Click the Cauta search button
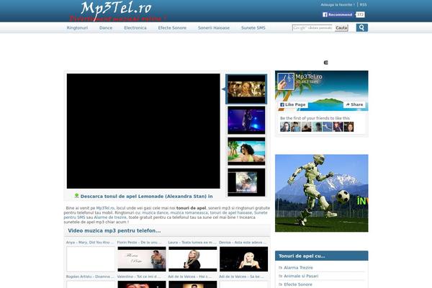Image resolution: width=432 pixels, height=288 pixels. click(x=341, y=28)
